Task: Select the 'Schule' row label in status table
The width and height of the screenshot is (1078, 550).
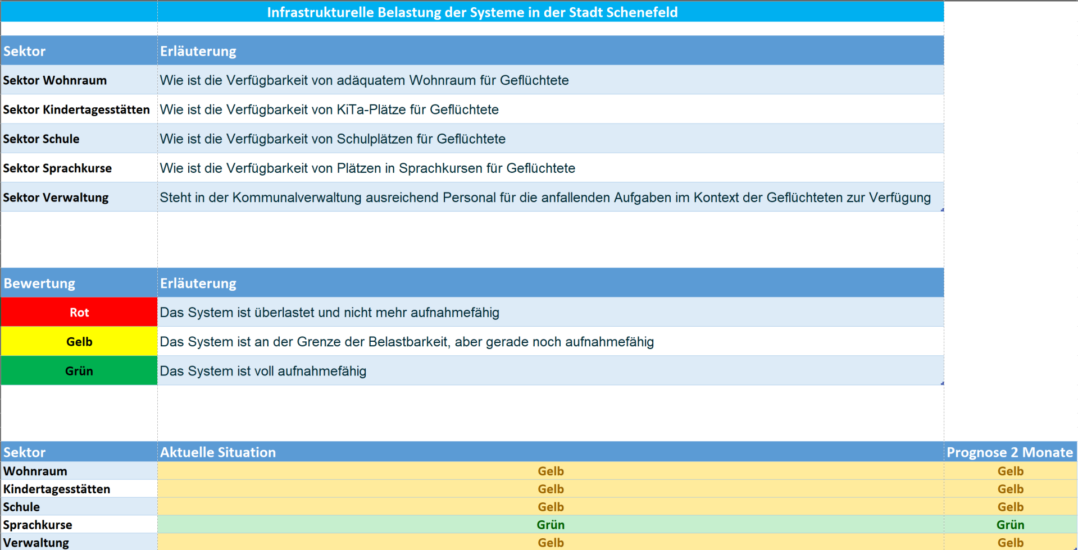Action: 79,507
